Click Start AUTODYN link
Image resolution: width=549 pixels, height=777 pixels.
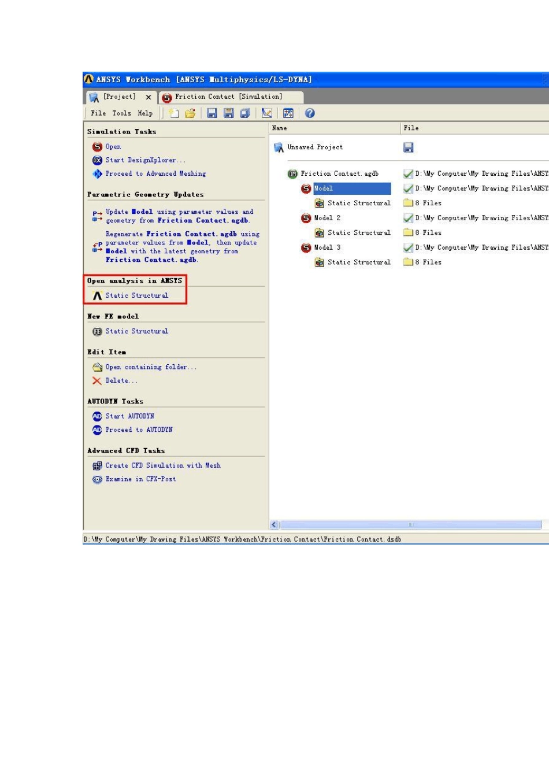[130, 416]
